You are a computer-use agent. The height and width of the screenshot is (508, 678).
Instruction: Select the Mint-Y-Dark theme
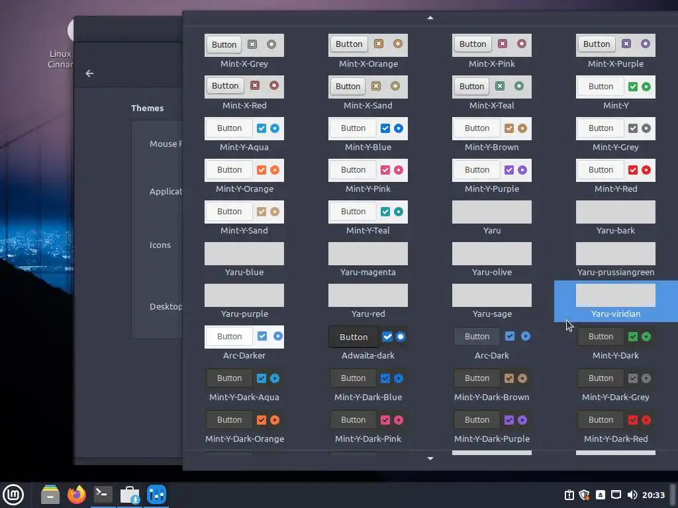coord(616,343)
